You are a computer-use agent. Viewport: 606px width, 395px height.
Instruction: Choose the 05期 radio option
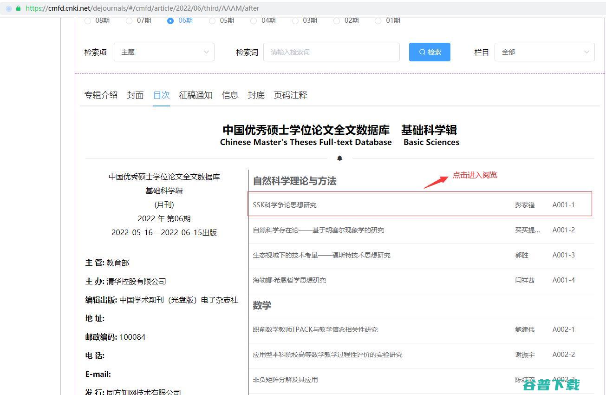click(212, 20)
